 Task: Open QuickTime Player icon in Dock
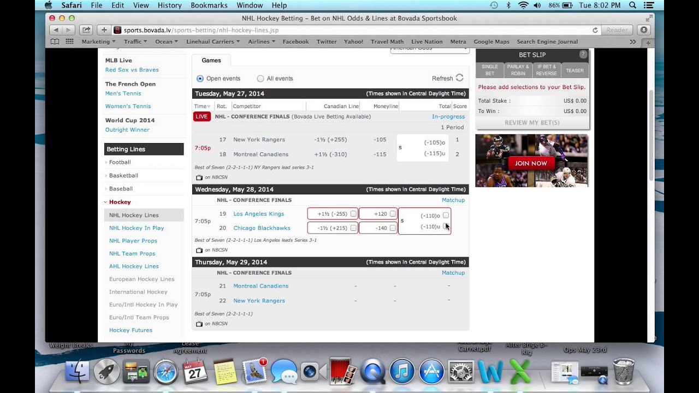[x=372, y=372]
